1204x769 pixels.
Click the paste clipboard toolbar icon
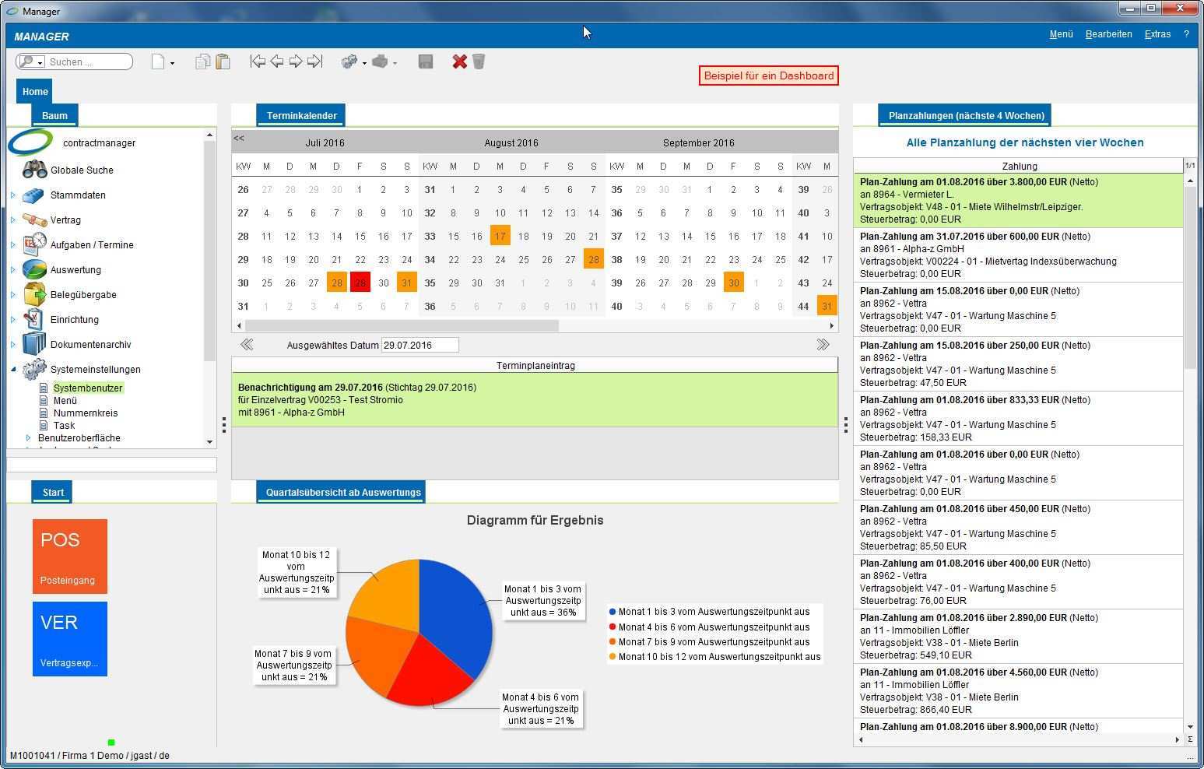tap(223, 61)
